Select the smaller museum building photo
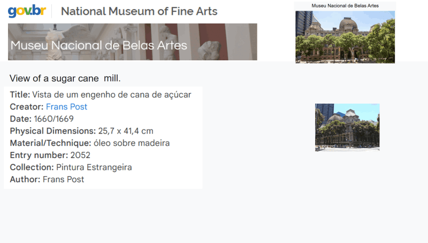428x243 pixels. 347,127
